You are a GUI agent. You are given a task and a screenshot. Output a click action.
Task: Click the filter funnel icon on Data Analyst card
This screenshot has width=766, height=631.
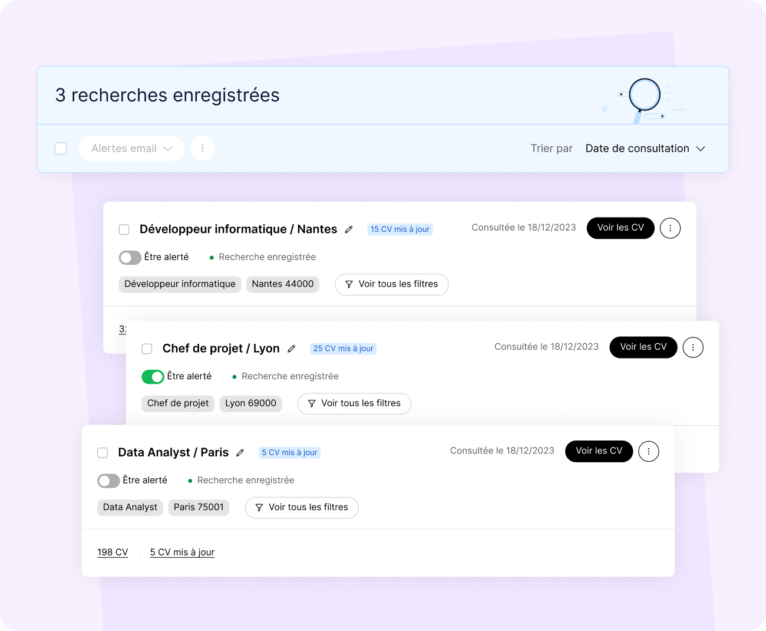pos(259,507)
